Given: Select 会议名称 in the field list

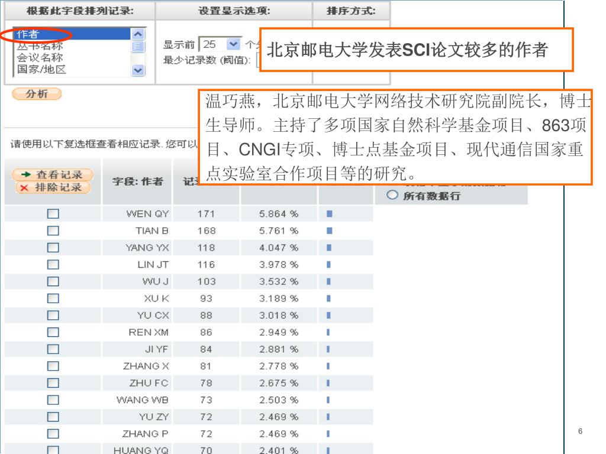Looking at the screenshot, I should tap(40, 57).
